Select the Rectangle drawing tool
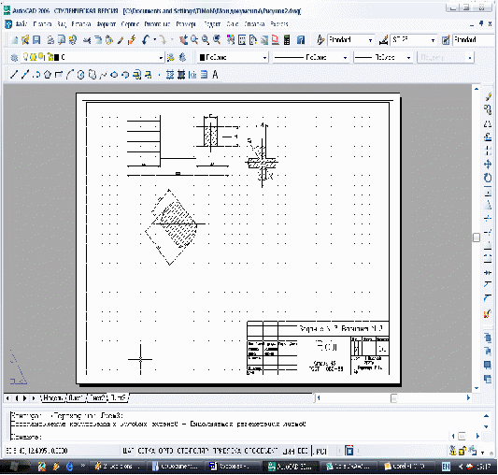The height and width of the screenshot is (475, 498). (59, 75)
